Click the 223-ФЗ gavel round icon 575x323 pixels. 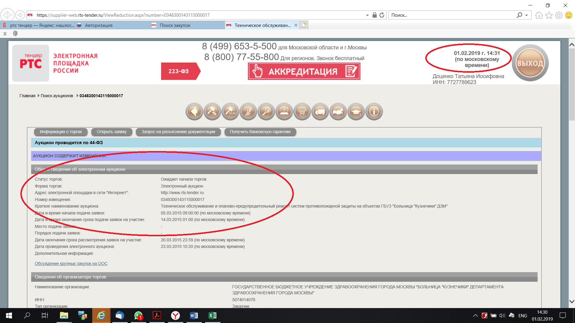(x=230, y=112)
